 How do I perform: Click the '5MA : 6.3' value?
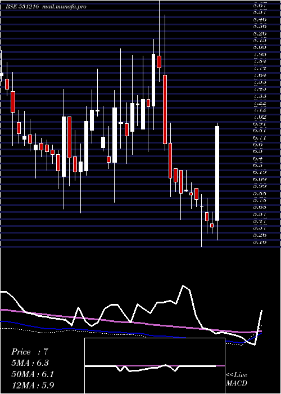coord(30,363)
